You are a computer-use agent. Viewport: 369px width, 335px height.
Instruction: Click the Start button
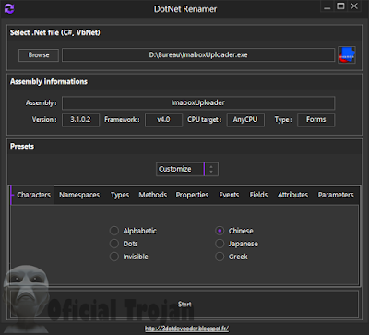click(x=184, y=304)
